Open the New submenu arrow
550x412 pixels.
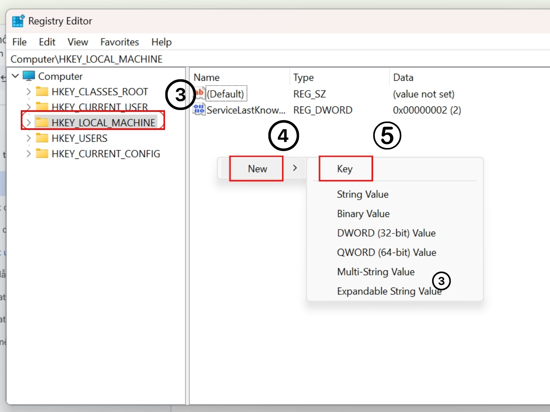[x=295, y=168]
